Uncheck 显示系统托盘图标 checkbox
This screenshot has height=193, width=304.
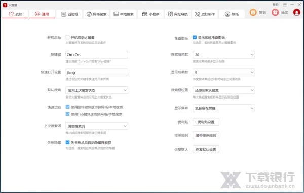coord(195,37)
